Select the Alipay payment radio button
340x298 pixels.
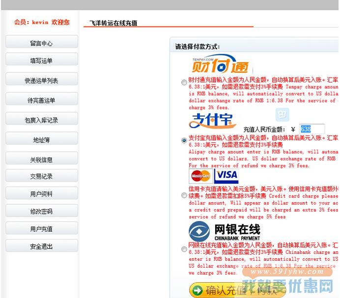coord(184,140)
